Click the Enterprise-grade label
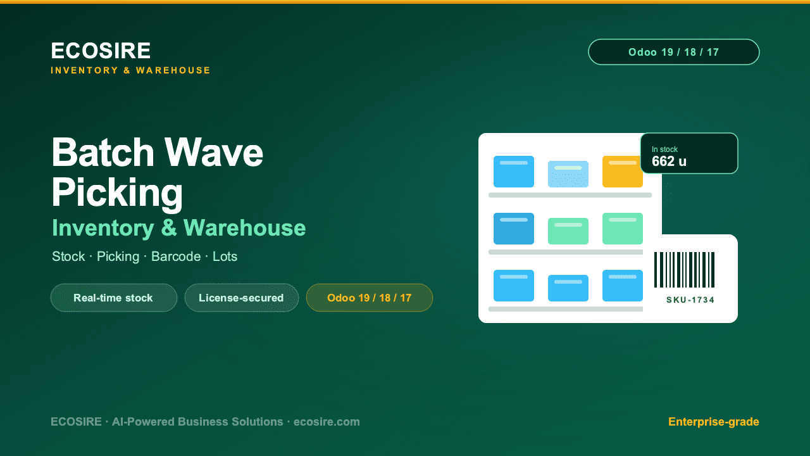 click(714, 422)
